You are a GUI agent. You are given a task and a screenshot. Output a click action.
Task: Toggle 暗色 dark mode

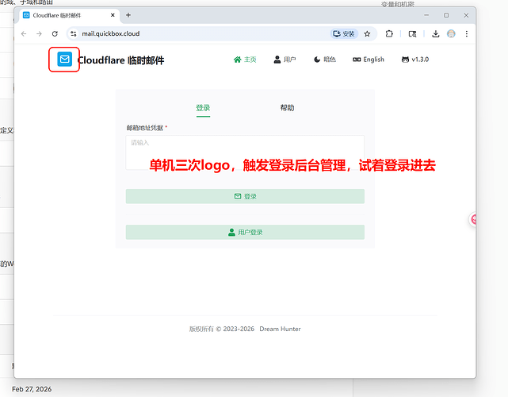325,60
